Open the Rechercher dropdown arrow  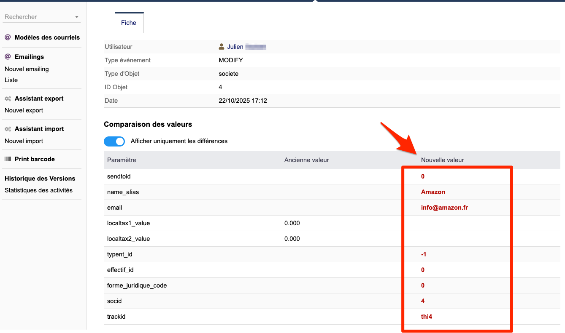[x=77, y=17]
